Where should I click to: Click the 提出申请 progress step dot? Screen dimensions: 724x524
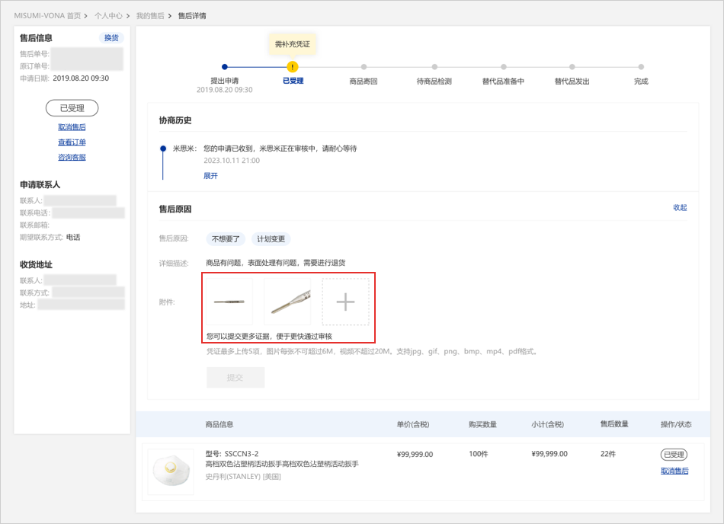pyautogui.click(x=224, y=67)
